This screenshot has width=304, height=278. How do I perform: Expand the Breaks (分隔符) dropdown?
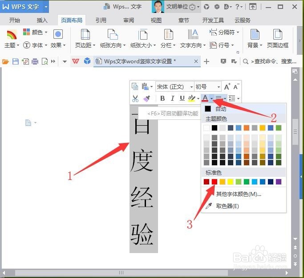click(238, 32)
